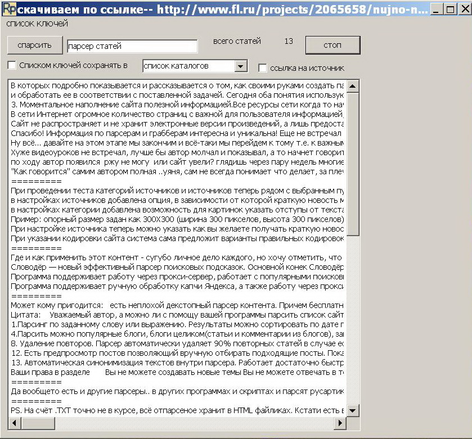Click the line starting "Спасибо! Информация по парсерам"

point(176,134)
